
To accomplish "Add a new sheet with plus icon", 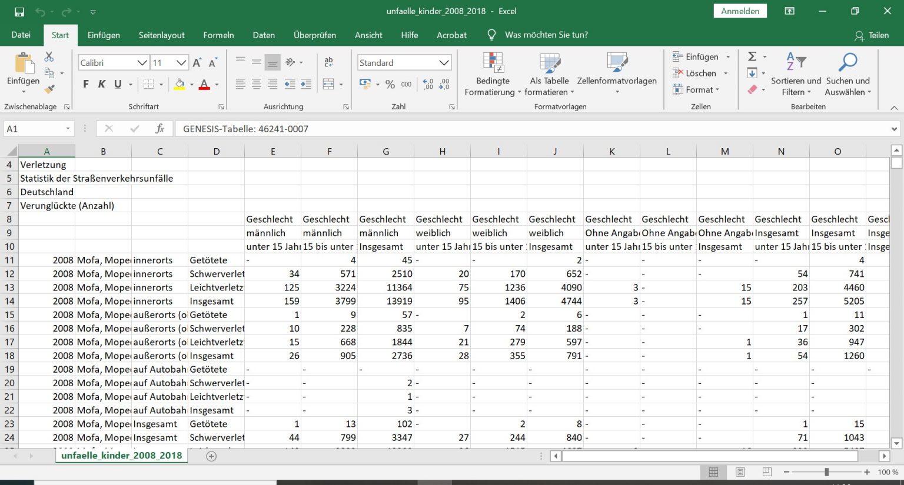I will (211, 456).
